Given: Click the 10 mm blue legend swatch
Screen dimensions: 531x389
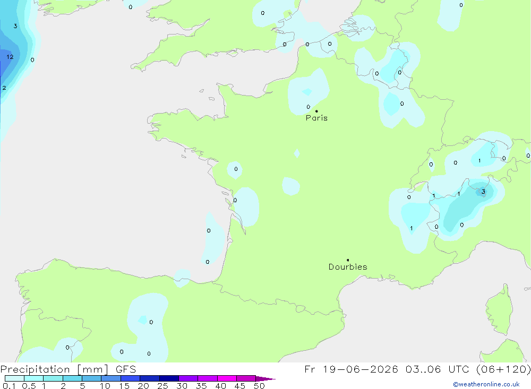Looking at the screenshot, I should click(111, 378).
